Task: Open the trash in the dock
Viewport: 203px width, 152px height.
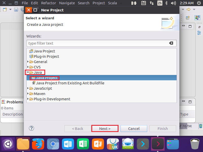Action: pyautogui.click(x=195, y=144)
